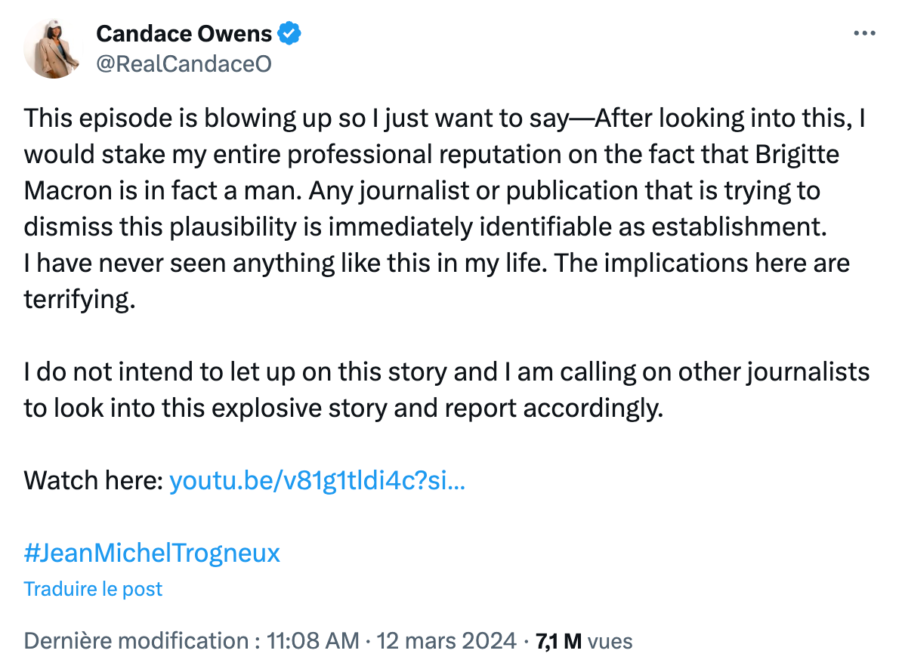Click the 12 mars 2024 date
Screen dimensions: 902x666
[446, 640]
